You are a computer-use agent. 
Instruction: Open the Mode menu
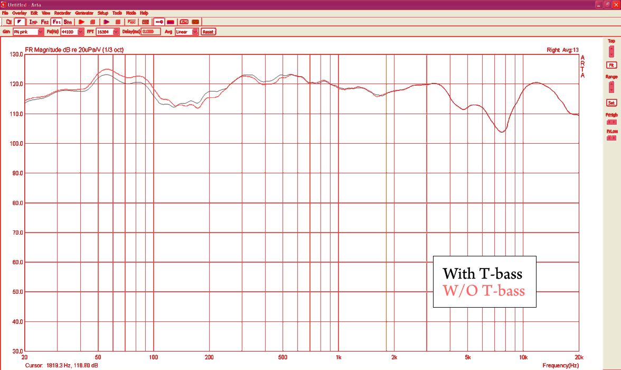pos(131,13)
